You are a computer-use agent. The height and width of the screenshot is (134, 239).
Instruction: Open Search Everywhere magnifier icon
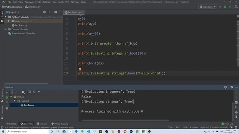236,7
